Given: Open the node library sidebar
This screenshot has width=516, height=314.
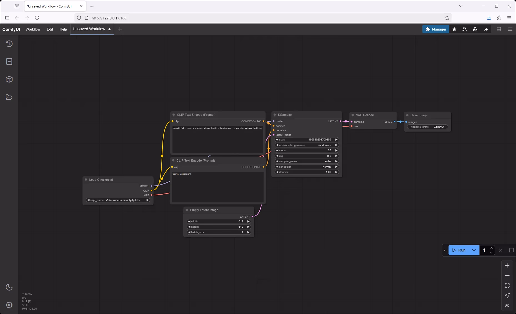Looking at the screenshot, I should tap(9, 61).
